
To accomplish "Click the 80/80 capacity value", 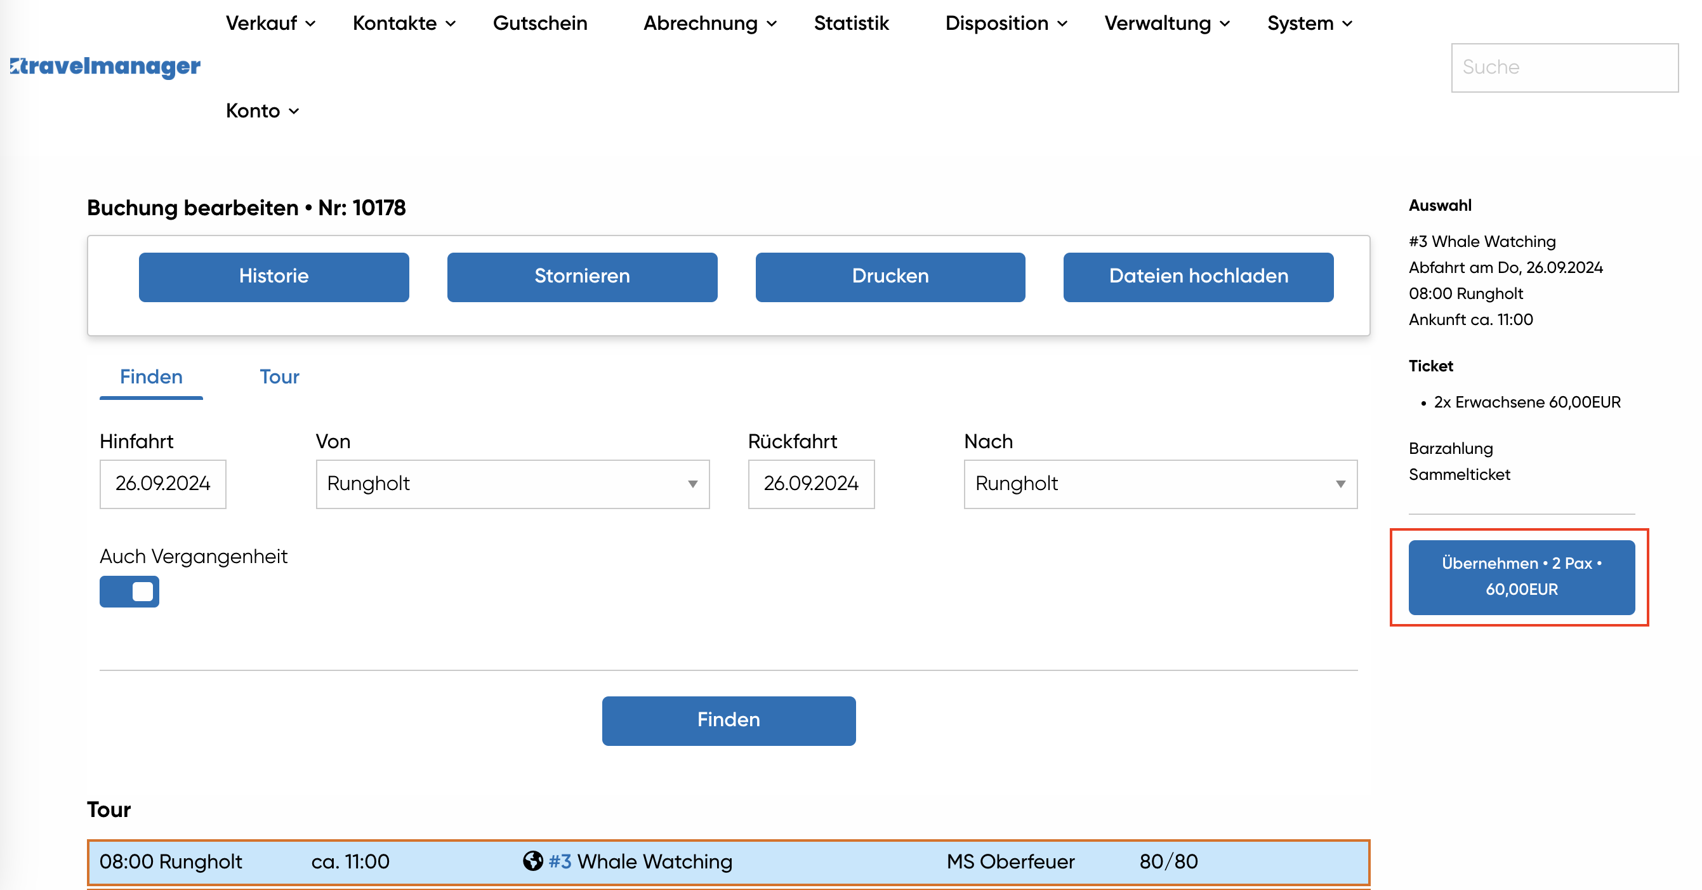I will [1168, 861].
